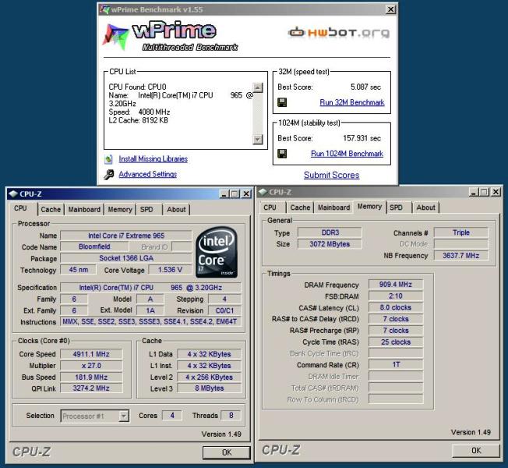Click the 1024M Best Score 157.931 sec
This screenshot has width=508, height=468.
pos(362,138)
